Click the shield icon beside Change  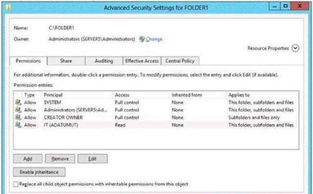(142, 39)
